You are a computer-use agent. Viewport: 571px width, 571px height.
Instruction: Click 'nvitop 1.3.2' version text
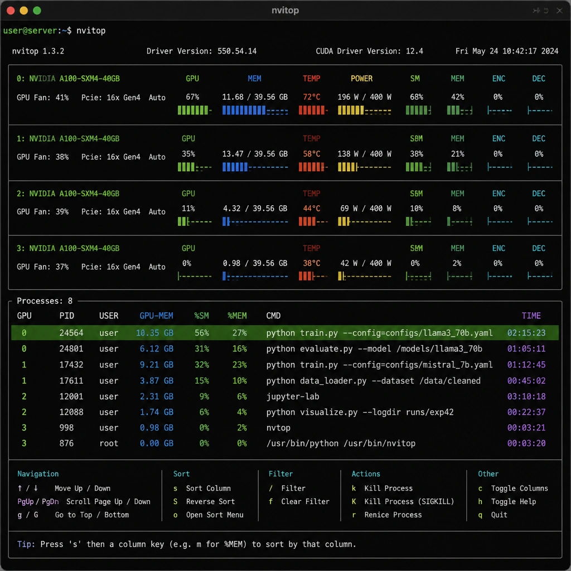[38, 51]
